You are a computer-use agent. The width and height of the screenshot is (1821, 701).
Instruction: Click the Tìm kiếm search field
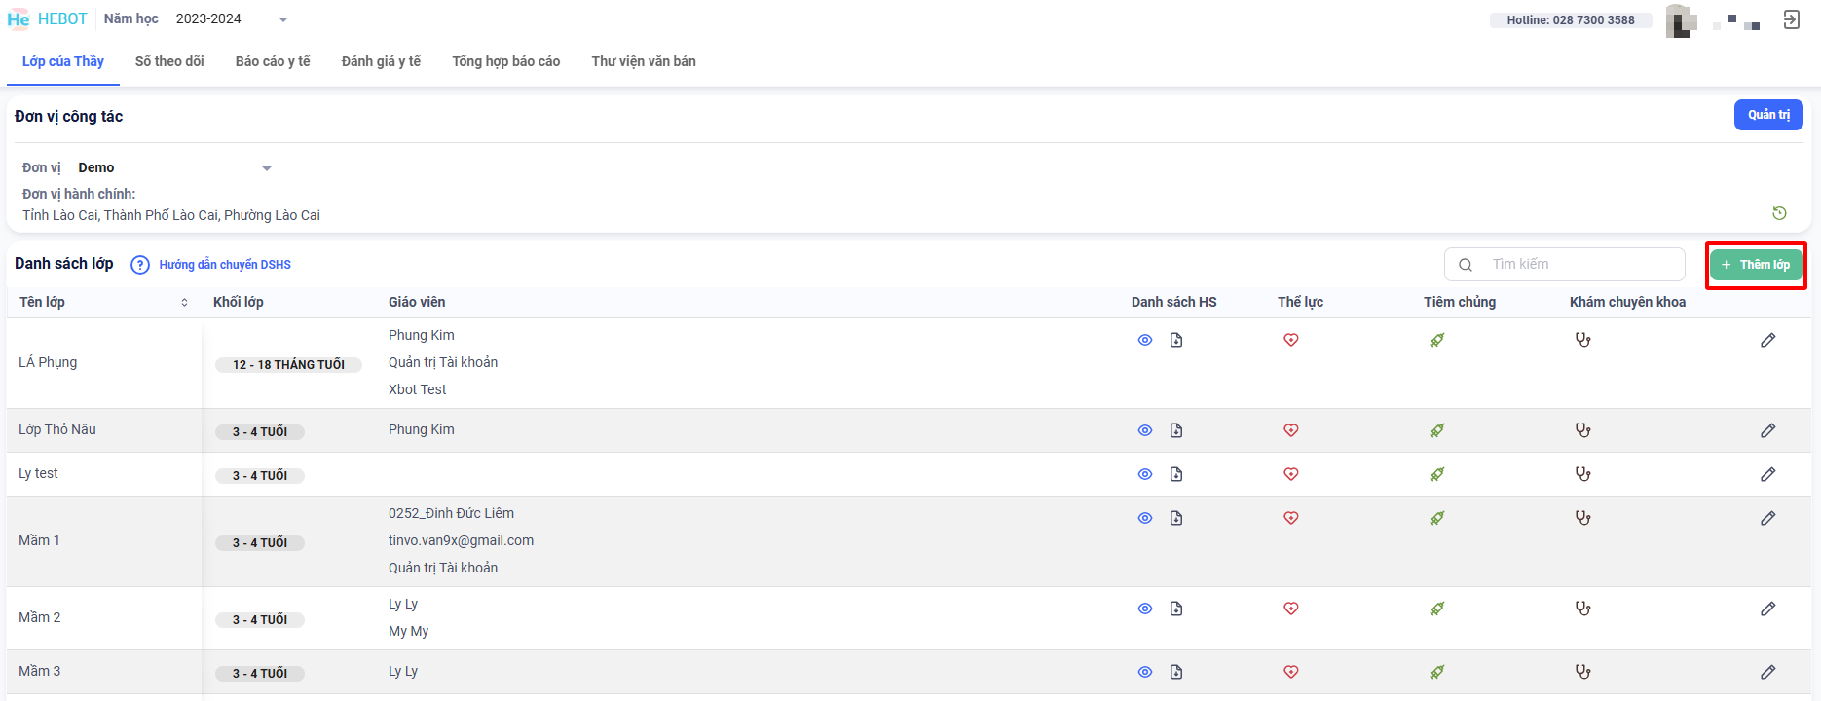point(1578,264)
